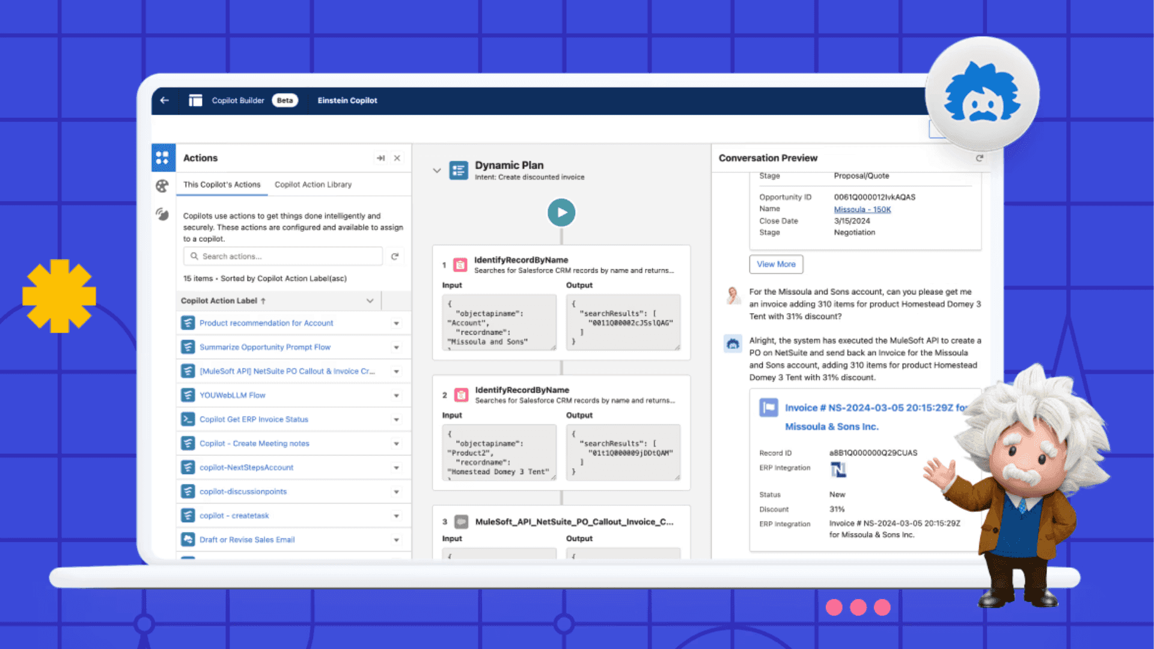Screen dimensions: 1154x649
Task: Click the Search actions input field
Action: (283, 257)
